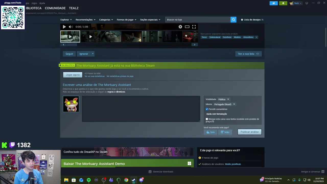Open the Jogos menu
Image resolution: width=327 pixels, height=184 pixels.
(34, 3)
